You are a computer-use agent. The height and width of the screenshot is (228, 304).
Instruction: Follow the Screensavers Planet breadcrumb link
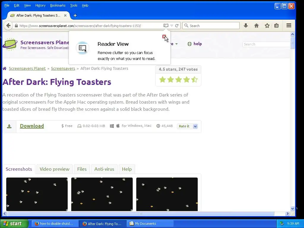pyautogui.click(x=27, y=69)
